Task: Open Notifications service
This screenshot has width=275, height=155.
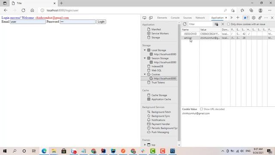Action: (x=158, y=120)
